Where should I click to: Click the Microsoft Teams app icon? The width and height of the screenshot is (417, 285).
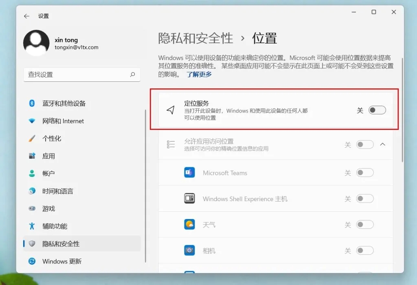click(189, 173)
